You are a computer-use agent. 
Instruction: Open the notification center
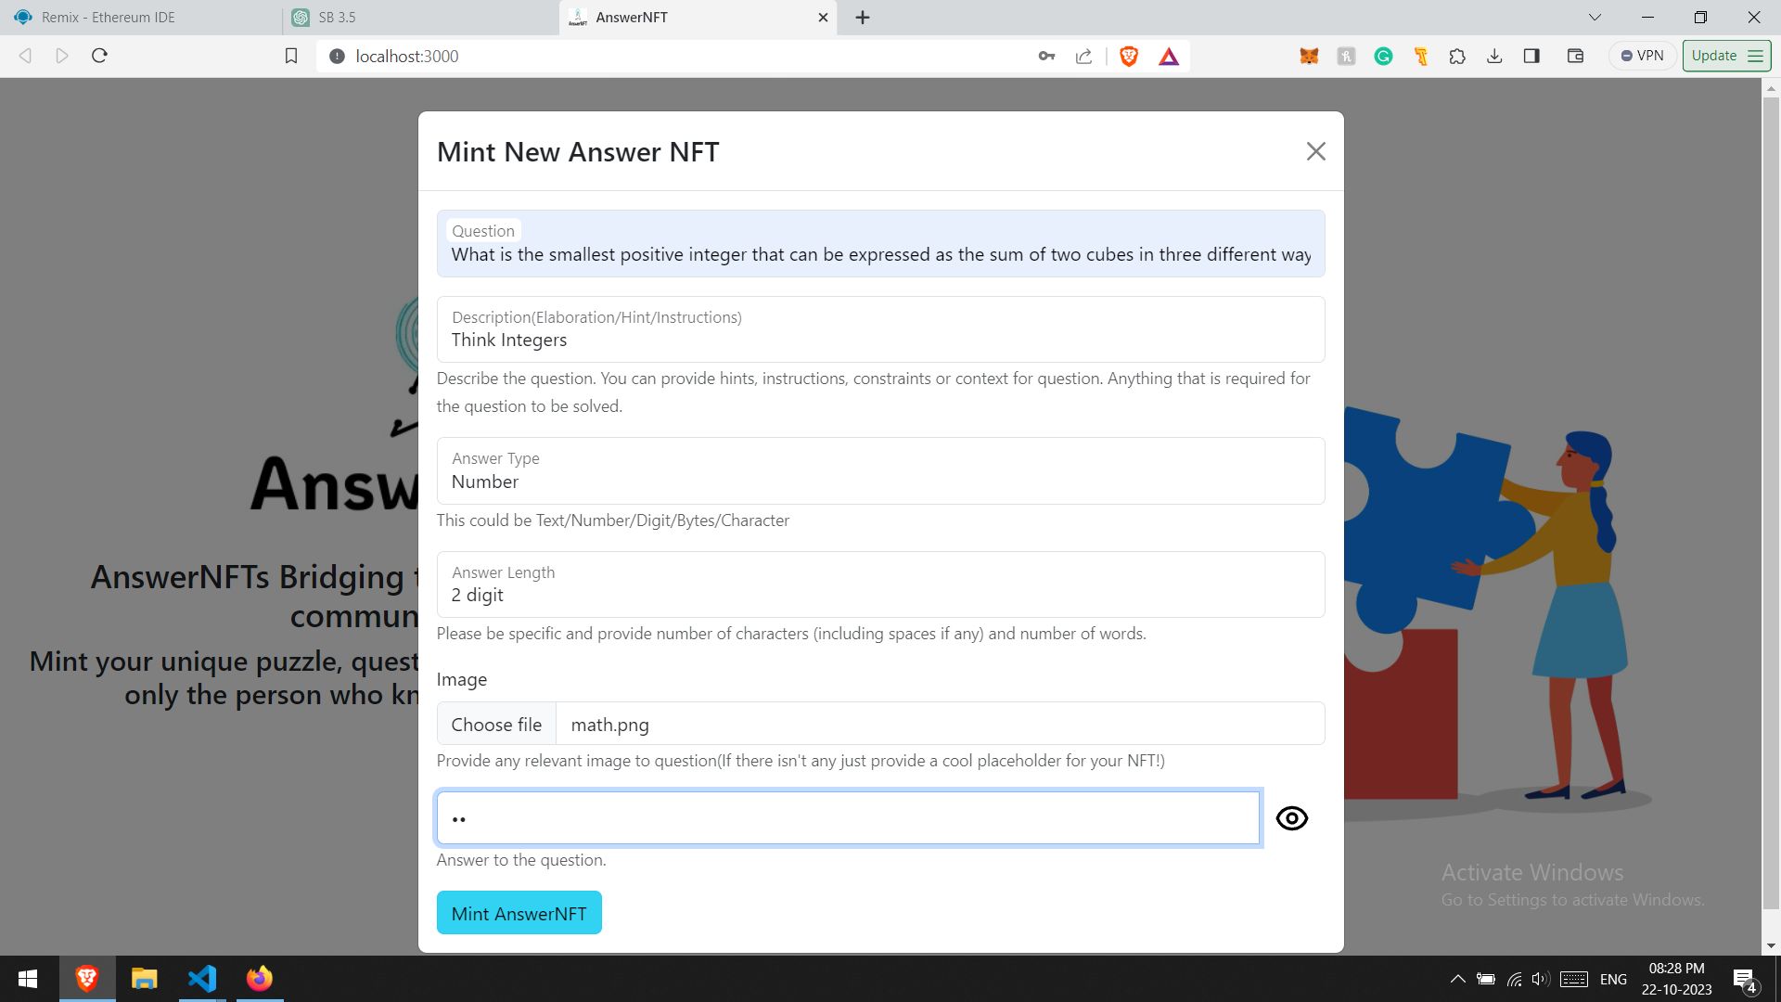pos(1745,979)
